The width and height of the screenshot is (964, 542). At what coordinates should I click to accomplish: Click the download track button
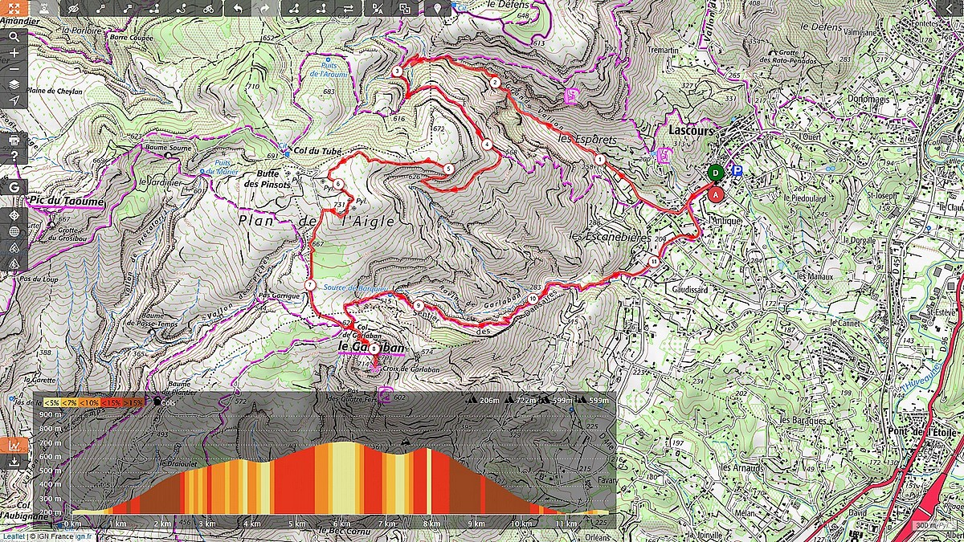click(x=14, y=462)
